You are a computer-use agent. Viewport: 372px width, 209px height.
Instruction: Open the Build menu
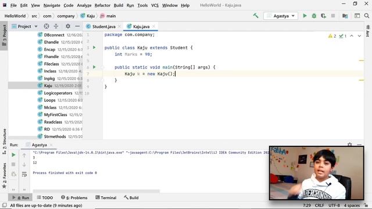click(x=119, y=5)
